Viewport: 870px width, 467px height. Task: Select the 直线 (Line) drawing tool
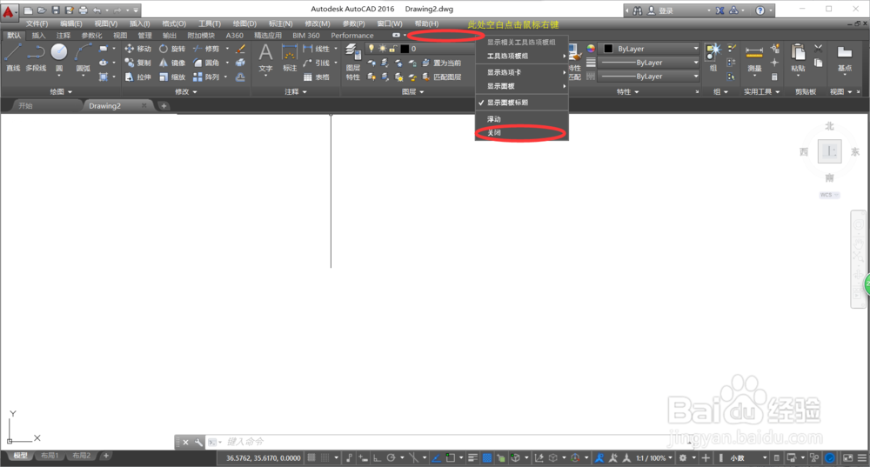(x=13, y=57)
